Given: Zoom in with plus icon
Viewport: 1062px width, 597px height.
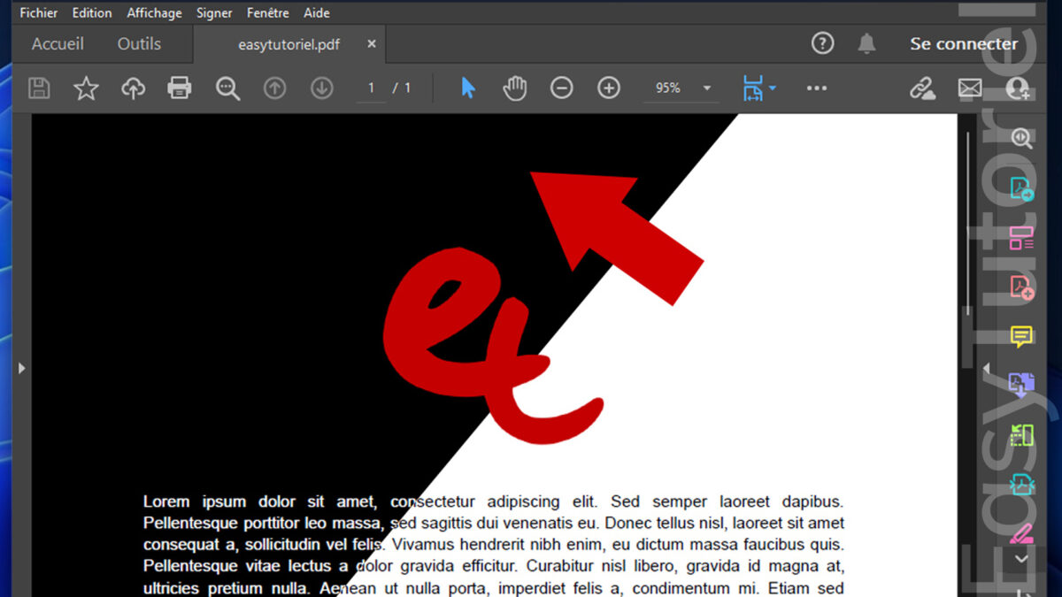Looking at the screenshot, I should click(x=609, y=88).
